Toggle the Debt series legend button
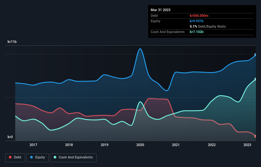The width and height of the screenshot is (261, 167). 15,157
